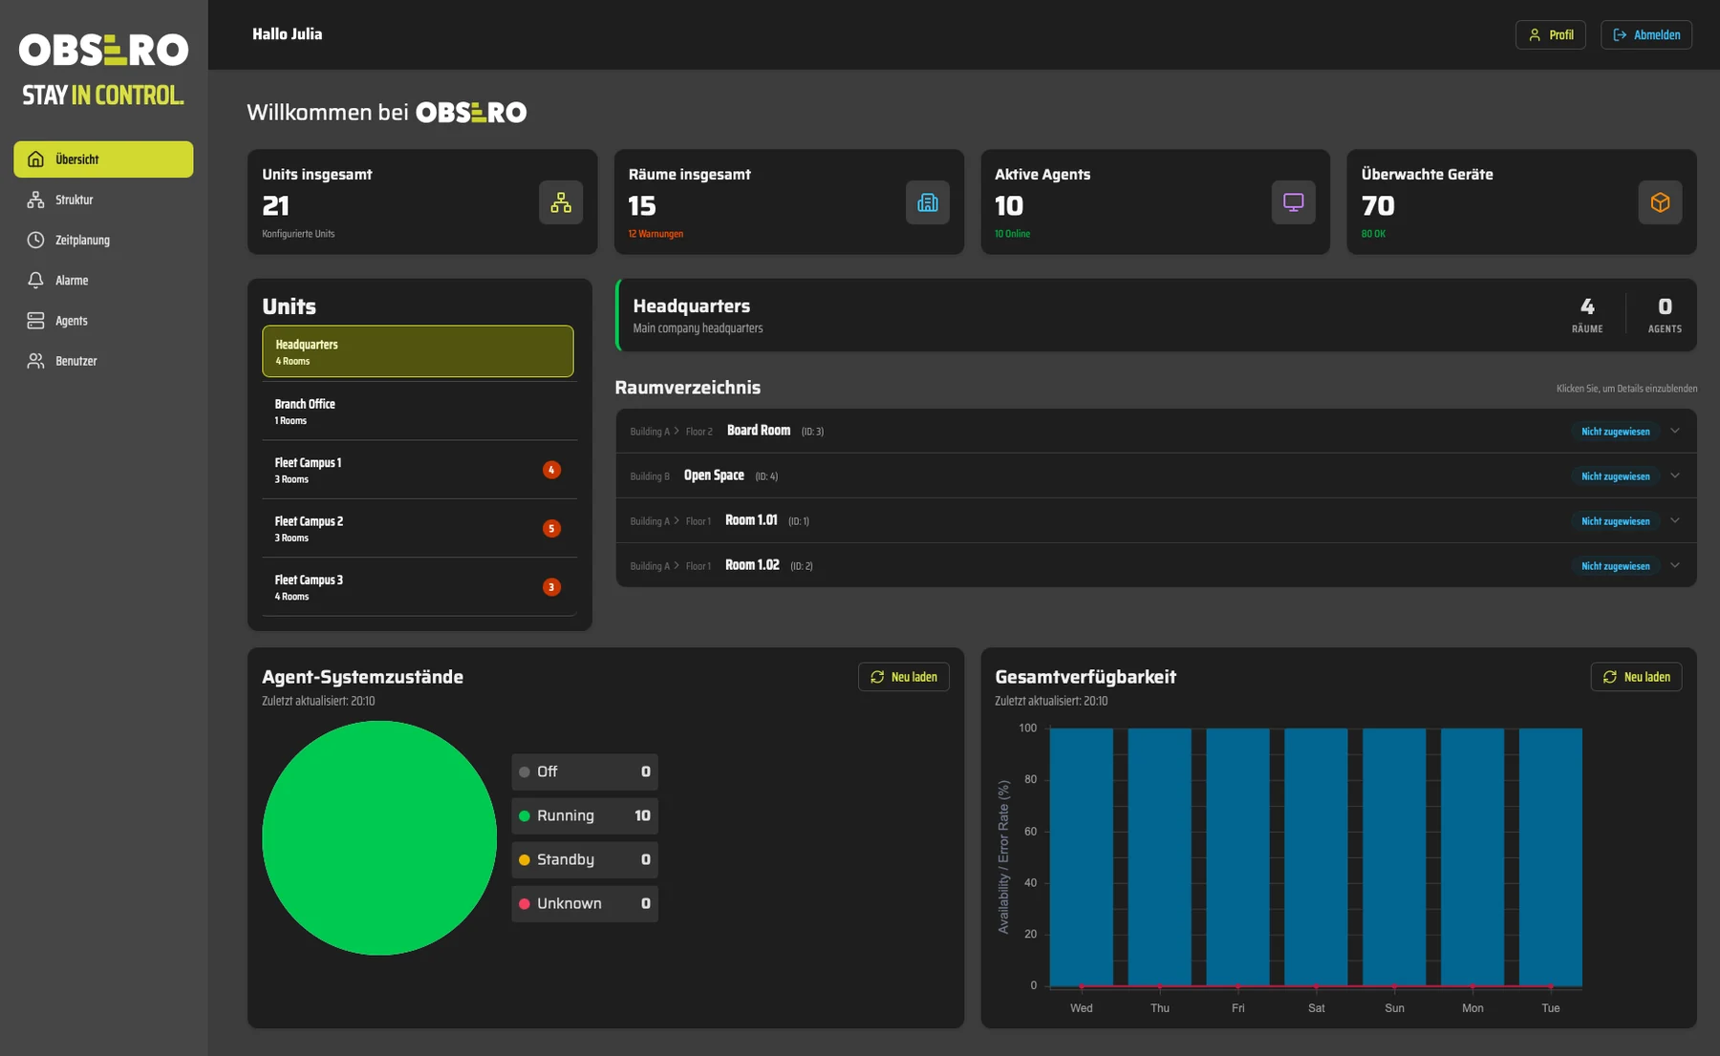Click the 12 Warnungen text
Image resolution: width=1720 pixels, height=1056 pixels.
point(656,234)
